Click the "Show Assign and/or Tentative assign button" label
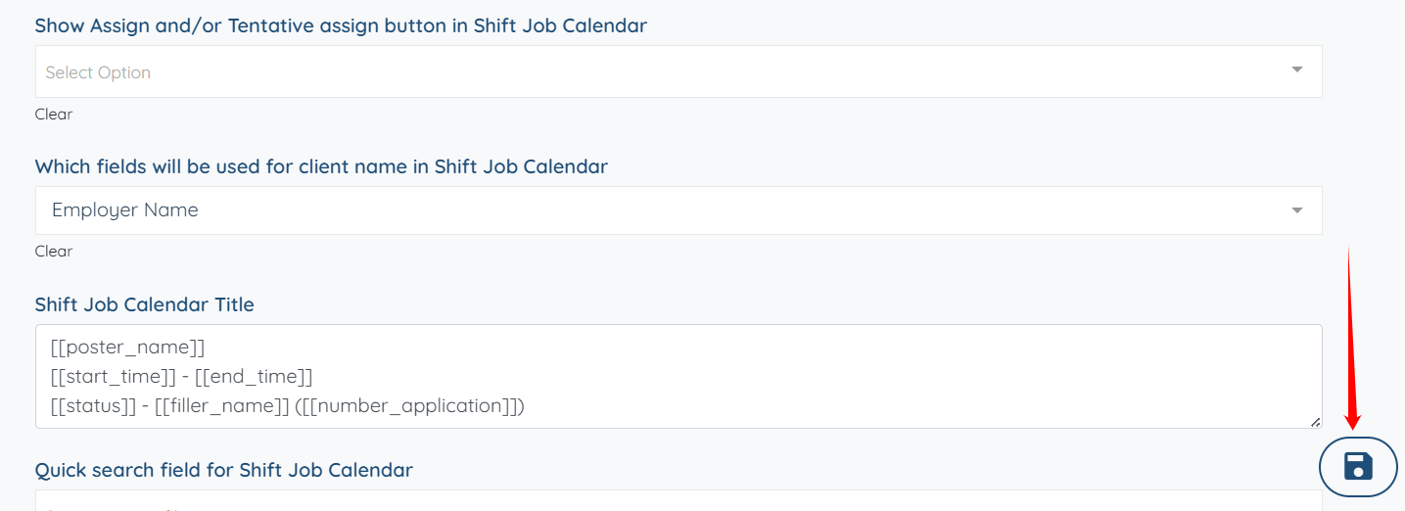Image resolution: width=1405 pixels, height=511 pixels. pyautogui.click(x=341, y=26)
